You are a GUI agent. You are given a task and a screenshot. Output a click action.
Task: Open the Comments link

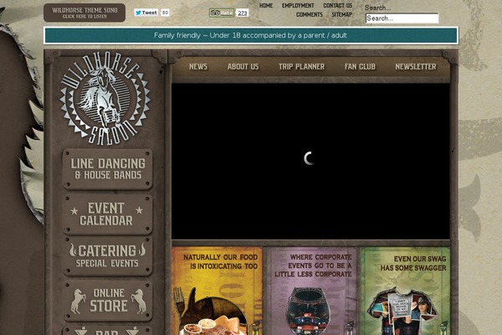click(309, 14)
